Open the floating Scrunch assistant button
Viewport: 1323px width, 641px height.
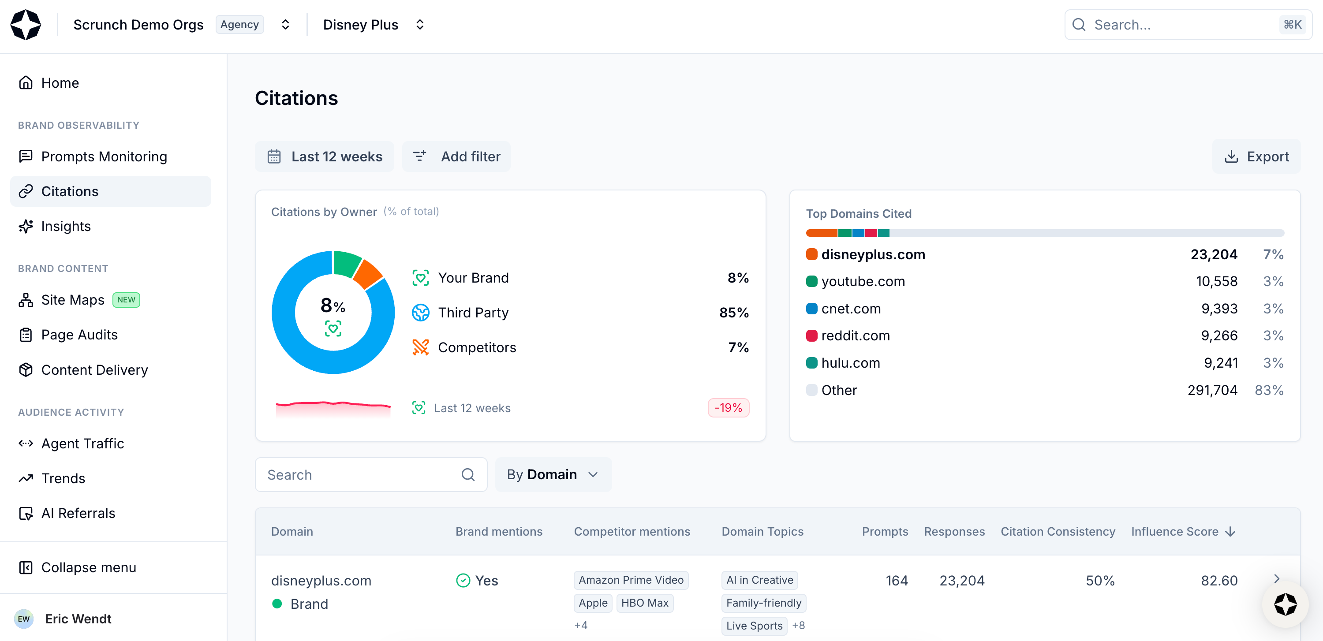click(x=1285, y=604)
